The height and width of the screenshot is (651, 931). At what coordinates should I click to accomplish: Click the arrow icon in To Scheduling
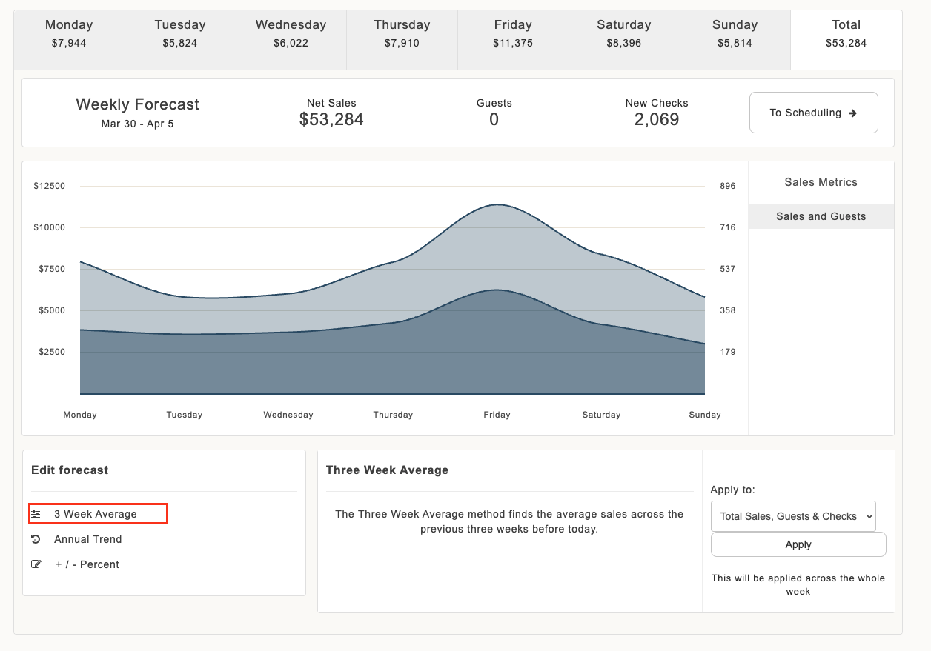tap(852, 113)
